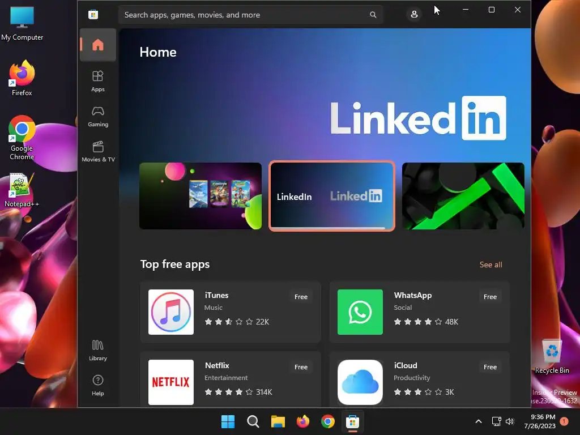Viewport: 580px width, 435px height.
Task: Launch Chrome from the taskbar
Action: 328,421
